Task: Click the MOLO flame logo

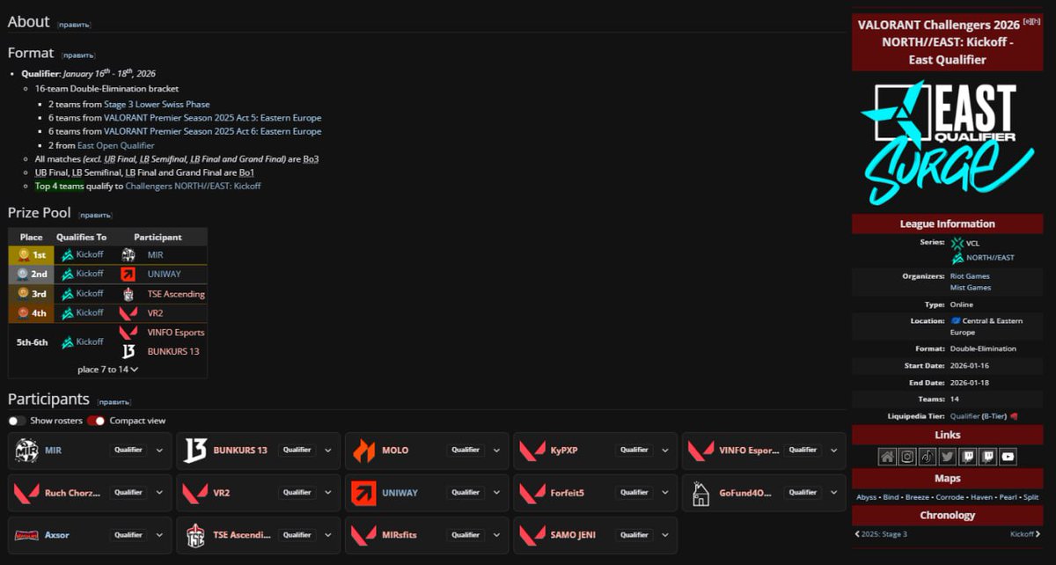Action: coord(363,451)
